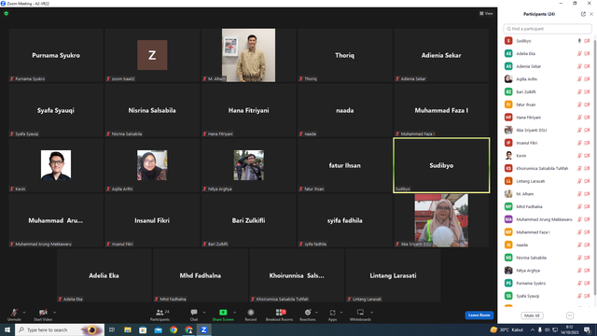The width and height of the screenshot is (597, 336).
Task: Open the Whiteboards icon
Action: [360, 313]
